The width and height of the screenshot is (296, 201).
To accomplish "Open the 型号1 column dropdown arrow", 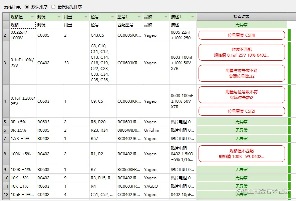I will [139, 17].
